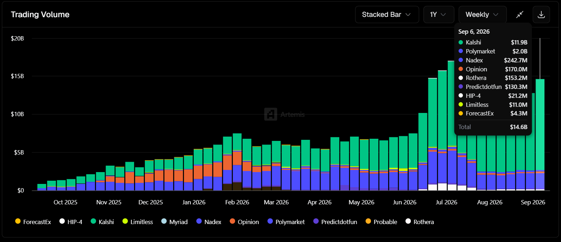Viewport: 561px width, 242px height.
Task: Click the Opinion $170.0M tooltip value
Action: [516, 69]
